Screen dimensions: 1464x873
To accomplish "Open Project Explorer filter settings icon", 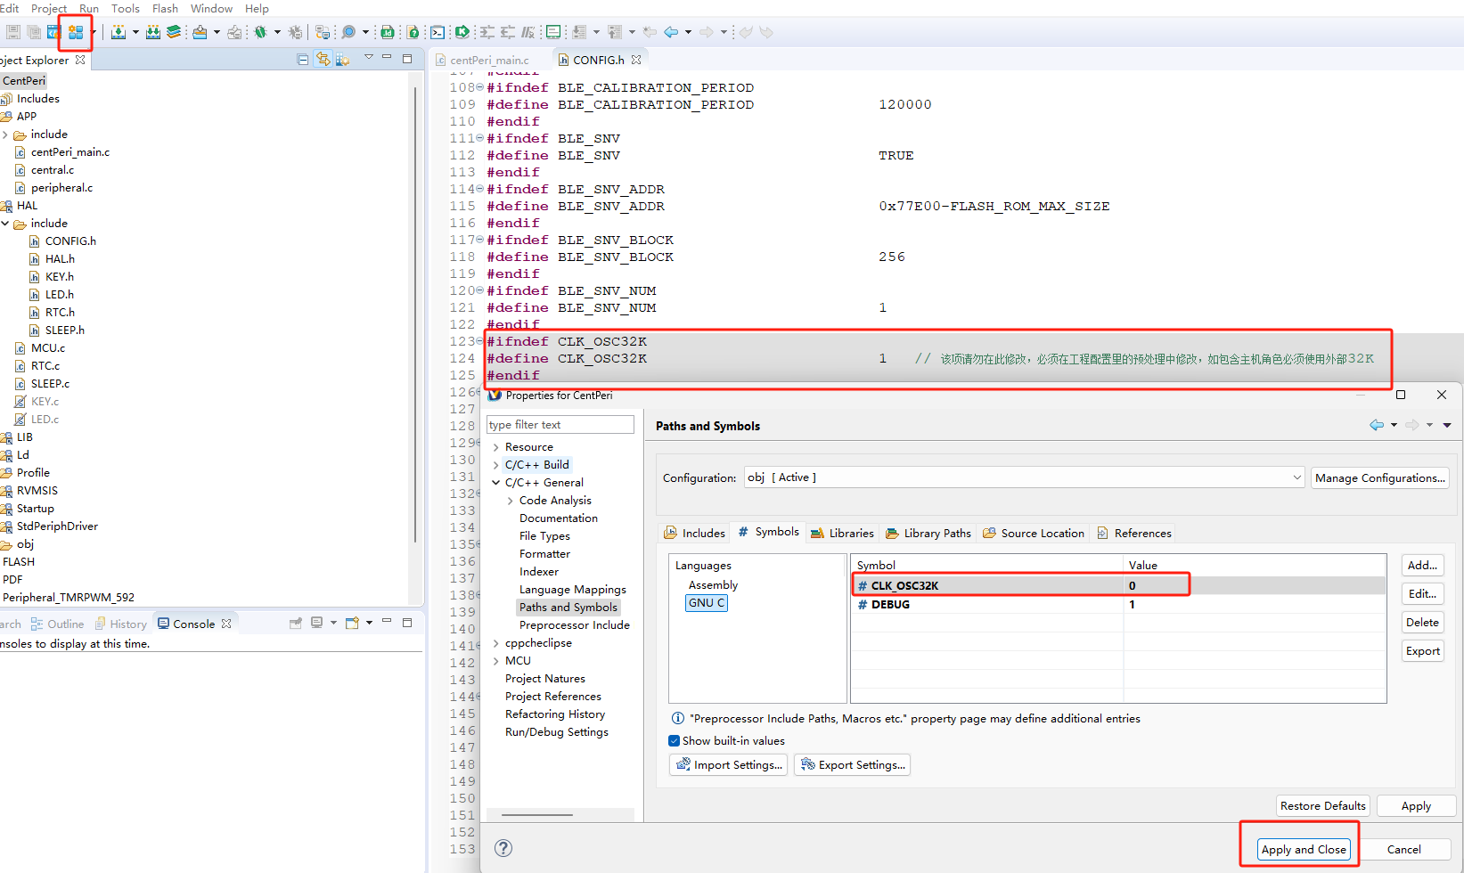I will 342,60.
